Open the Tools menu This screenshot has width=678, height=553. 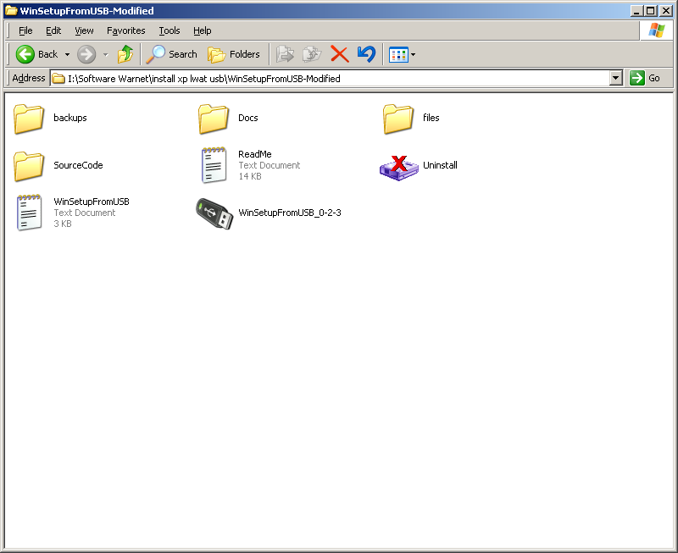pyautogui.click(x=169, y=30)
